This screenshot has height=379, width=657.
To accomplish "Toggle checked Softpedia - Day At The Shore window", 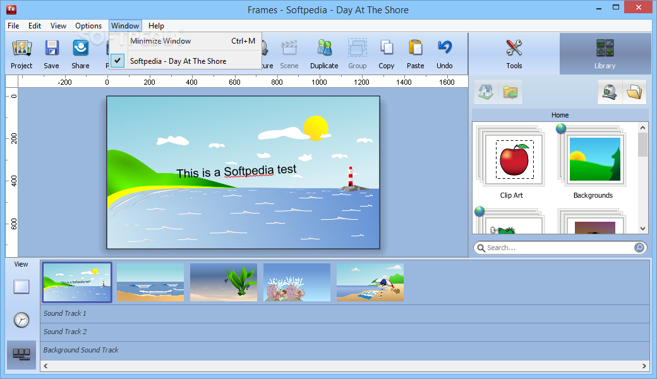I will (x=186, y=61).
